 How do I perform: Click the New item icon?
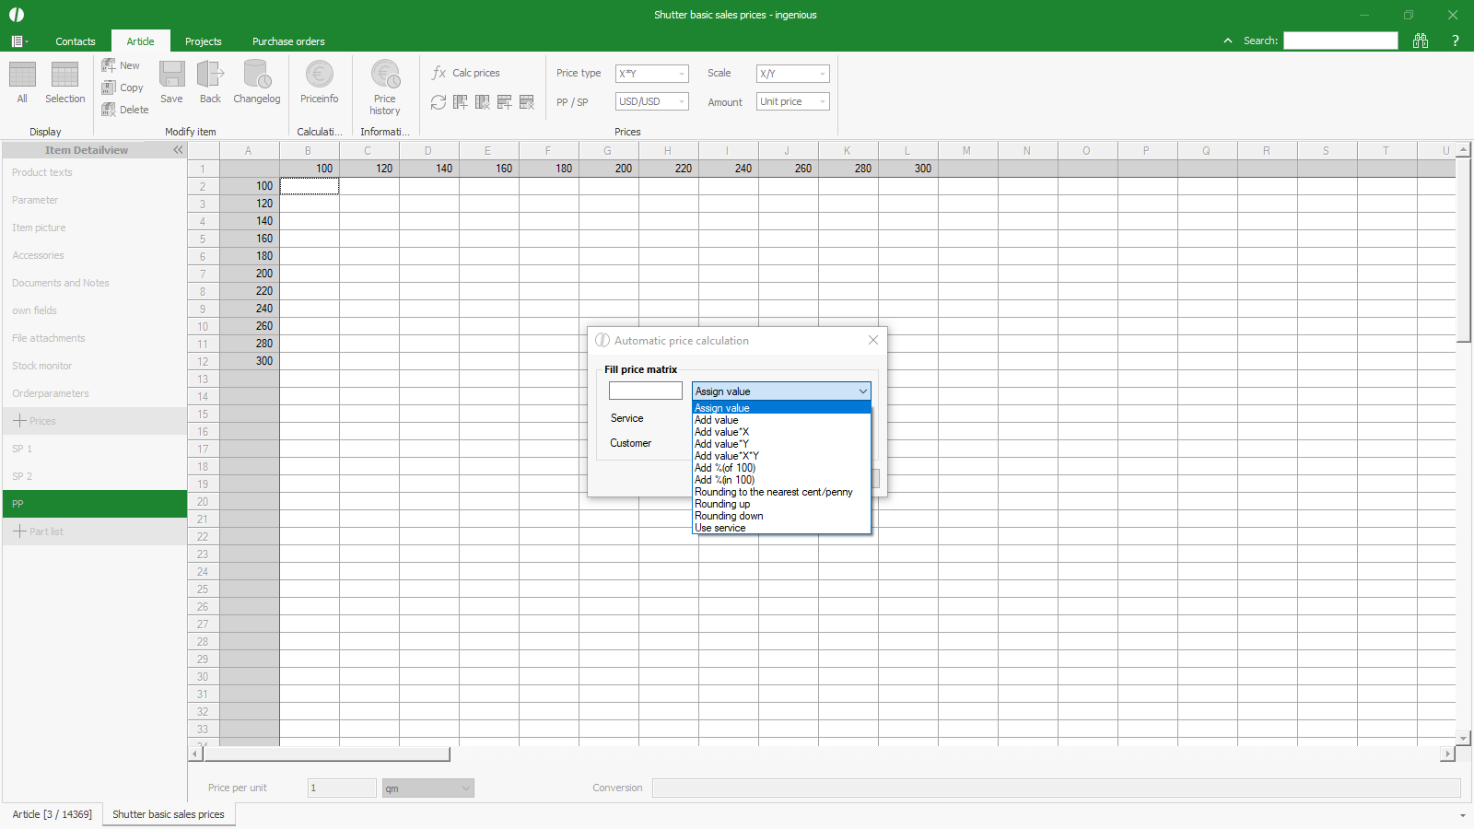pyautogui.click(x=109, y=65)
